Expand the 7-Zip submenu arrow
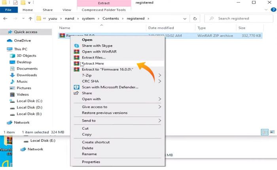Screen dimensions: 277x170 [x=160, y=75]
